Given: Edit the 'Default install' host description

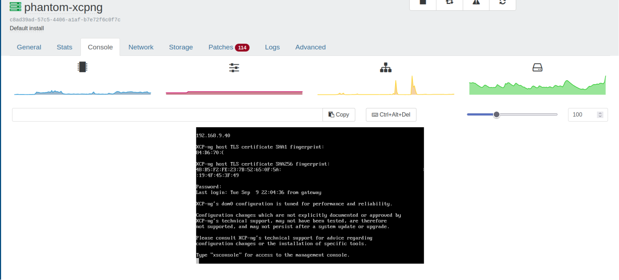Looking at the screenshot, I should click(x=27, y=28).
